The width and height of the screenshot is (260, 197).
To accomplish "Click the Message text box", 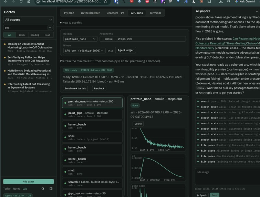I will pos(228,176).
